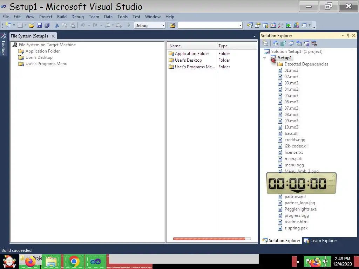Click the Command Window toolbar icon

304,25
